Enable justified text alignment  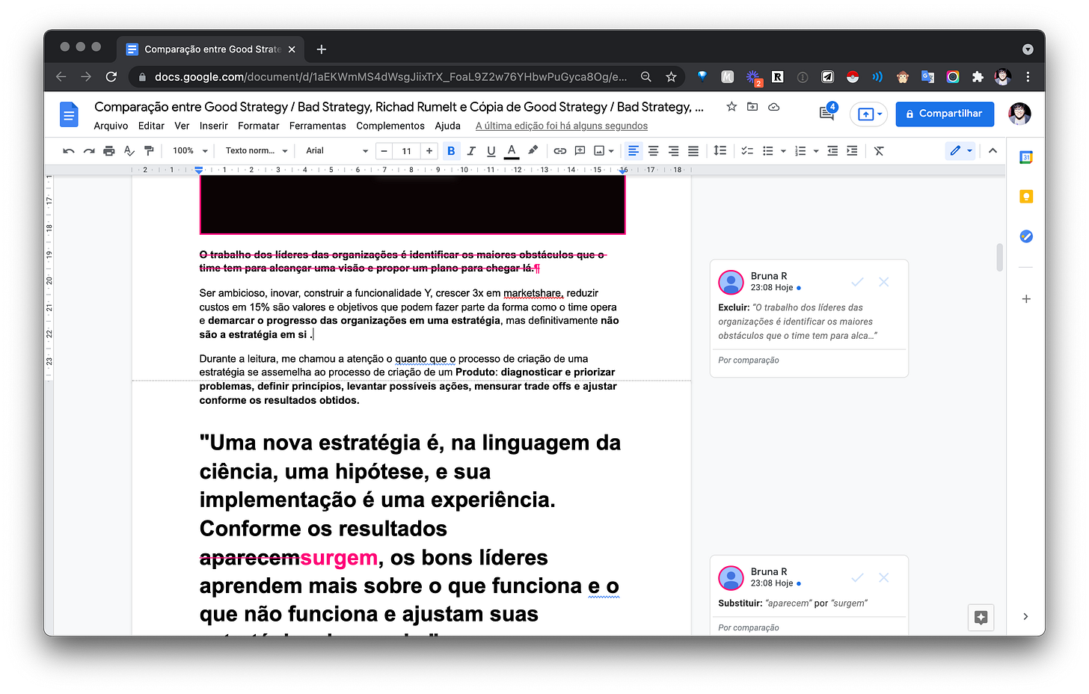tap(693, 151)
